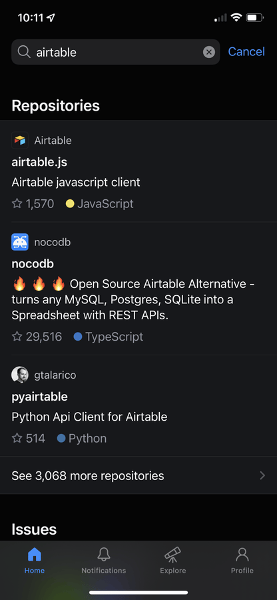Tap the chevron next to more repositories
Image resolution: width=277 pixels, height=600 pixels.
[x=262, y=475]
